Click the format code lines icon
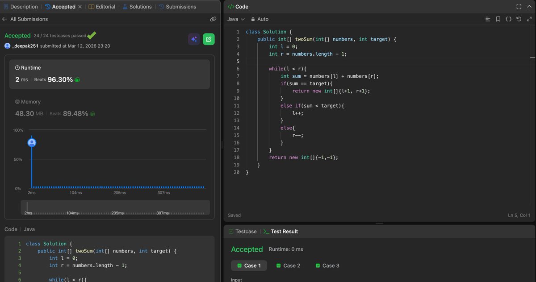 tap(488, 19)
